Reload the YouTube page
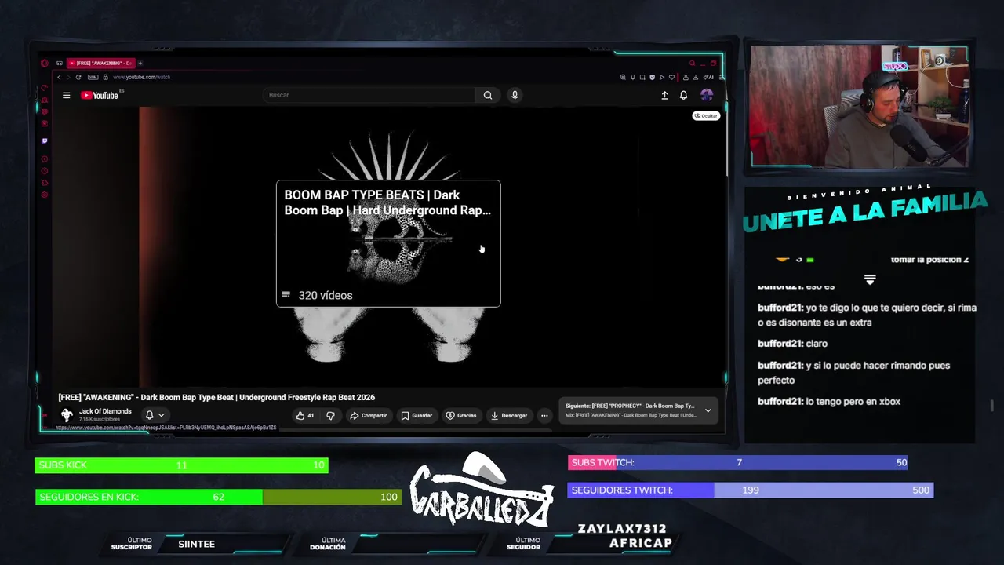 click(78, 77)
